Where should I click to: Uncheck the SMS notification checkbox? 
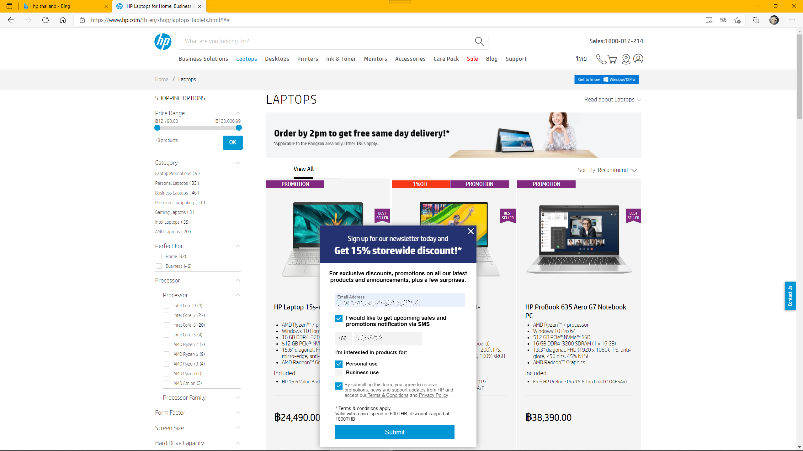[x=339, y=319]
